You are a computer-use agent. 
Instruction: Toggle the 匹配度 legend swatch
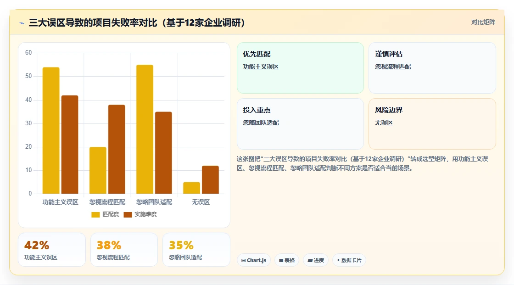click(x=95, y=214)
